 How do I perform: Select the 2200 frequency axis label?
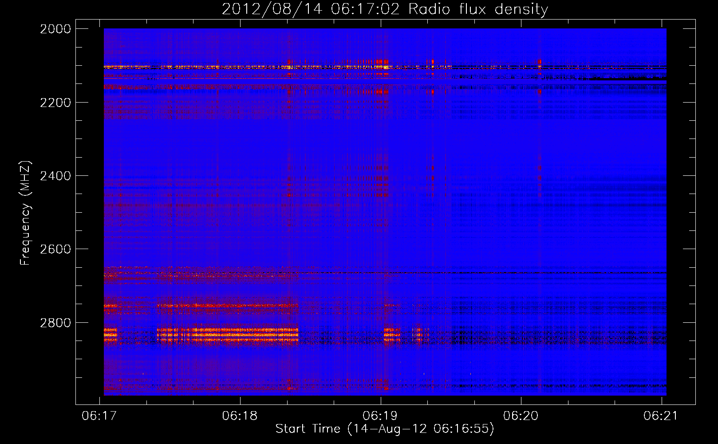tap(55, 103)
